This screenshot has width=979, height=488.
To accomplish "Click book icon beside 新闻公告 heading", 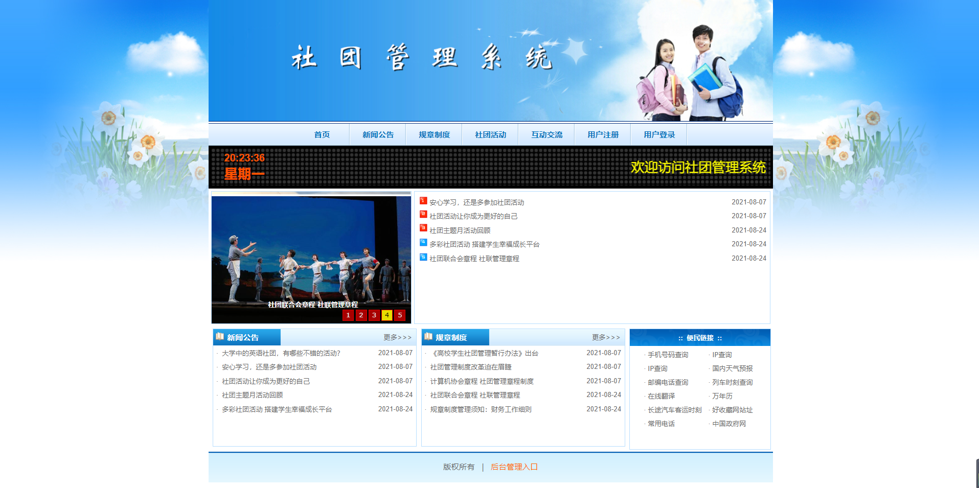I will click(x=220, y=336).
